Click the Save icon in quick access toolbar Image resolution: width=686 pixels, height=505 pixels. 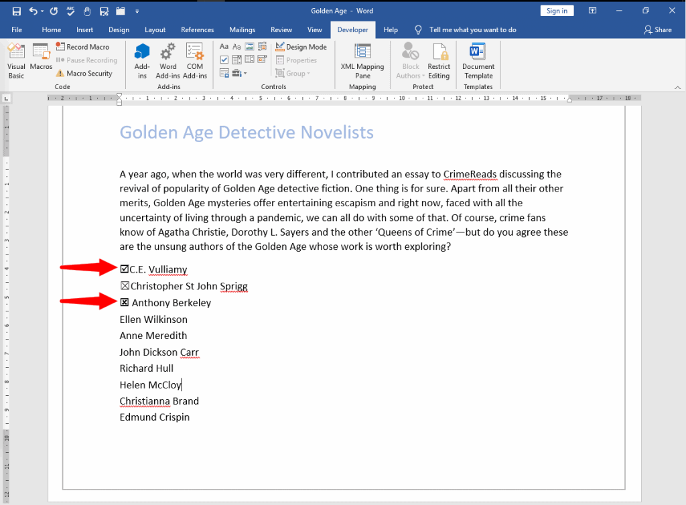point(17,11)
